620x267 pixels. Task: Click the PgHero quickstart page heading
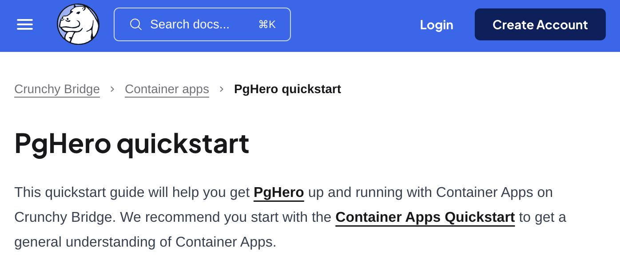click(x=131, y=143)
